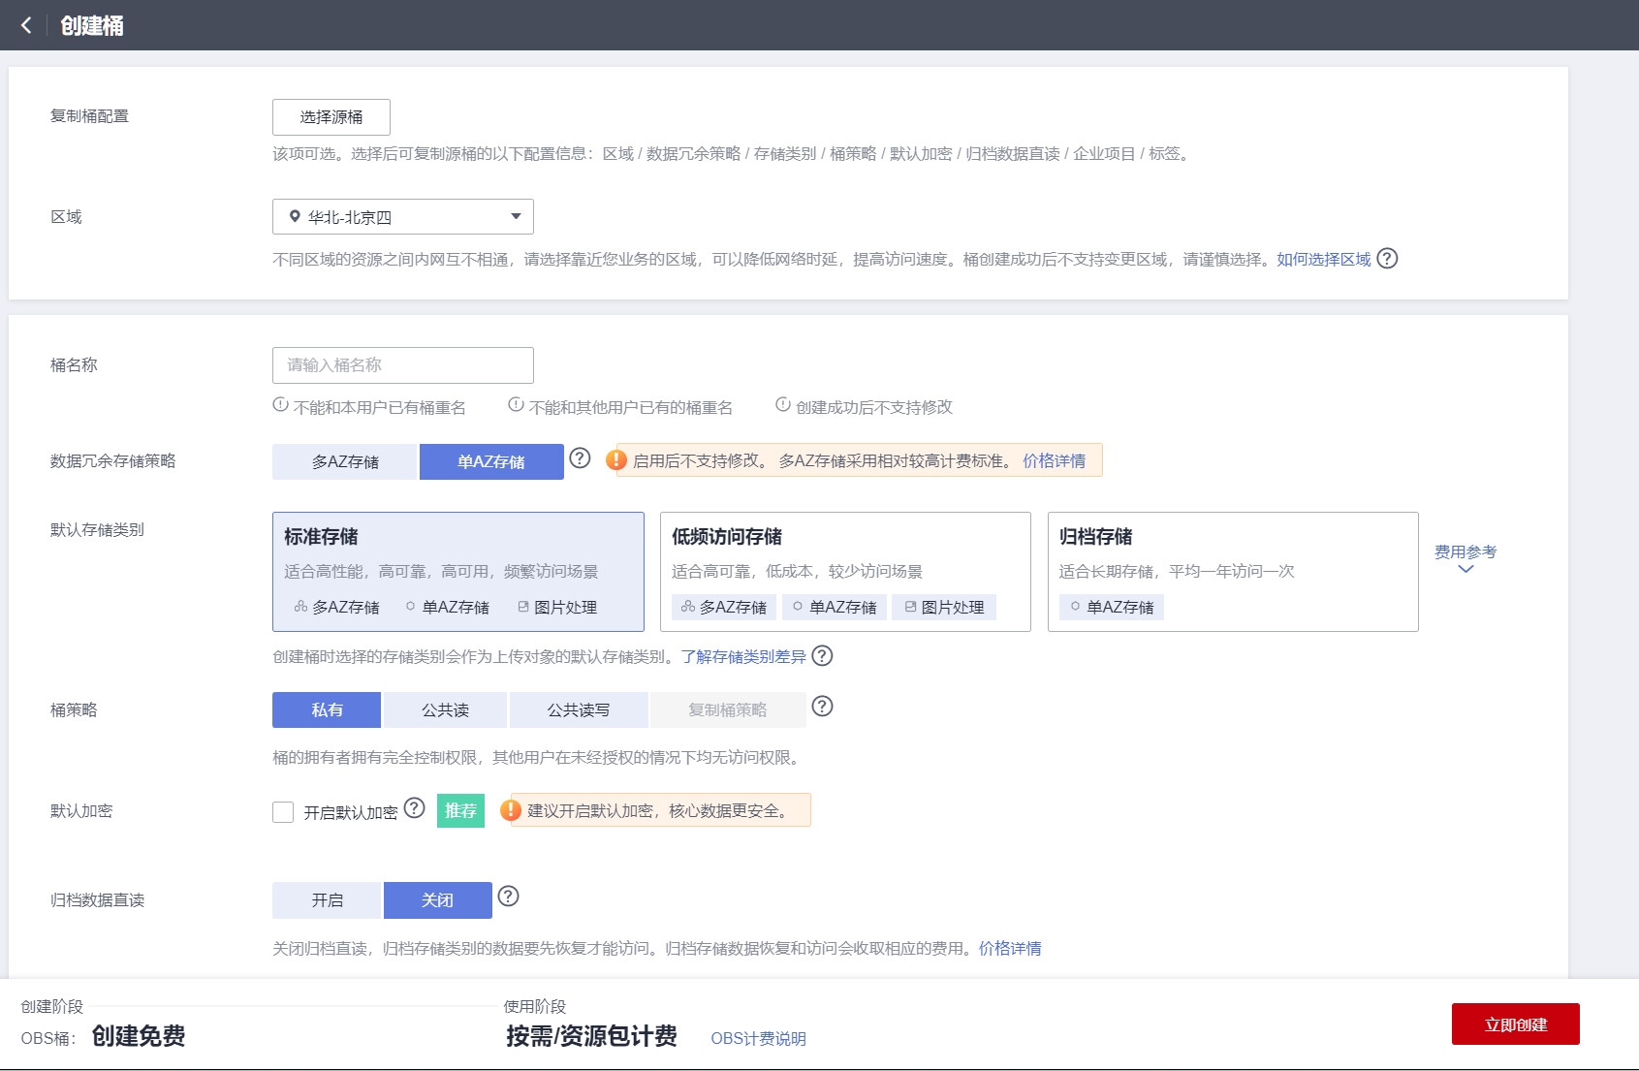The width and height of the screenshot is (1639, 1071).
Task: Open help icon after 了解存储类别差异
Action: 822,656
